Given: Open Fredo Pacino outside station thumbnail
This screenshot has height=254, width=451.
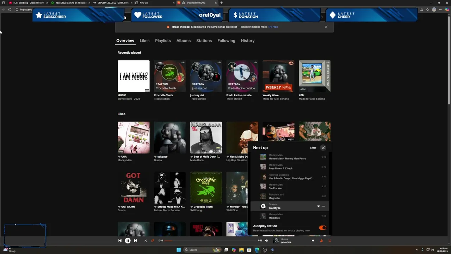Looking at the screenshot, I should pyautogui.click(x=242, y=76).
